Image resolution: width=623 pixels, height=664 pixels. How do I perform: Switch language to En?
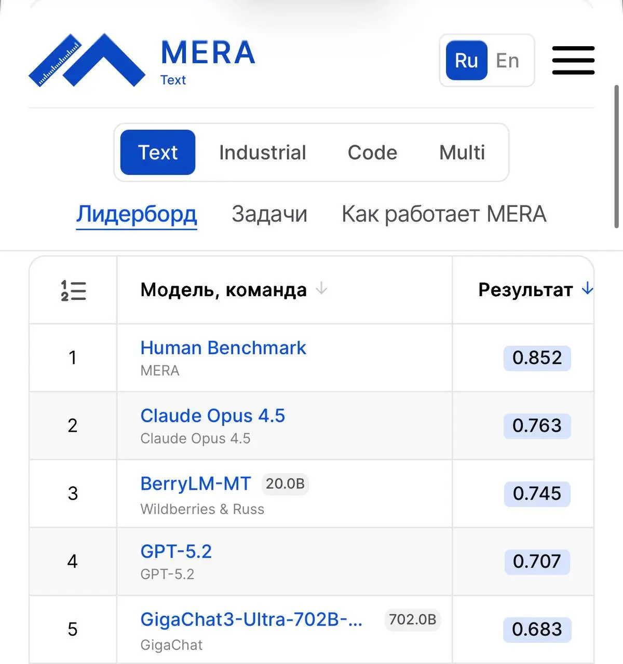pyautogui.click(x=507, y=61)
